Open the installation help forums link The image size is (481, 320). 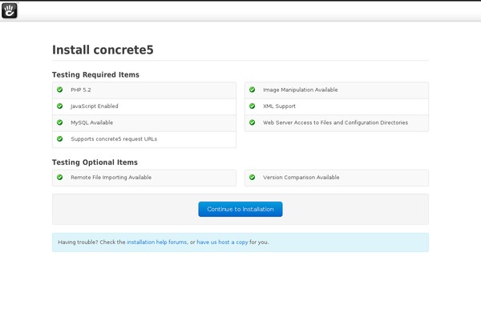coord(157,242)
